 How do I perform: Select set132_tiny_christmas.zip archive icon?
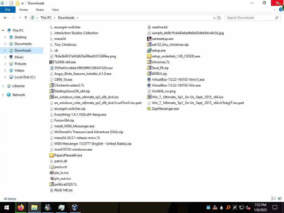(x=149, y=45)
